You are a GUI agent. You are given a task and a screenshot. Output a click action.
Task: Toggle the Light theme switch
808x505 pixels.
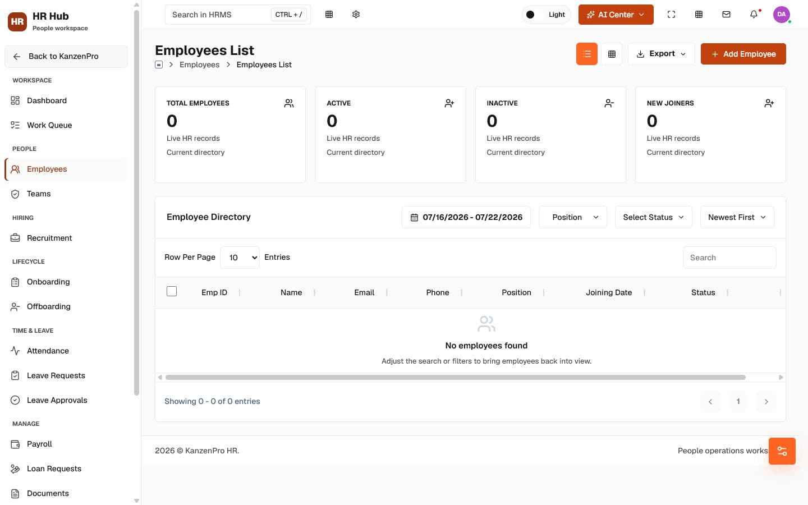[546, 15]
